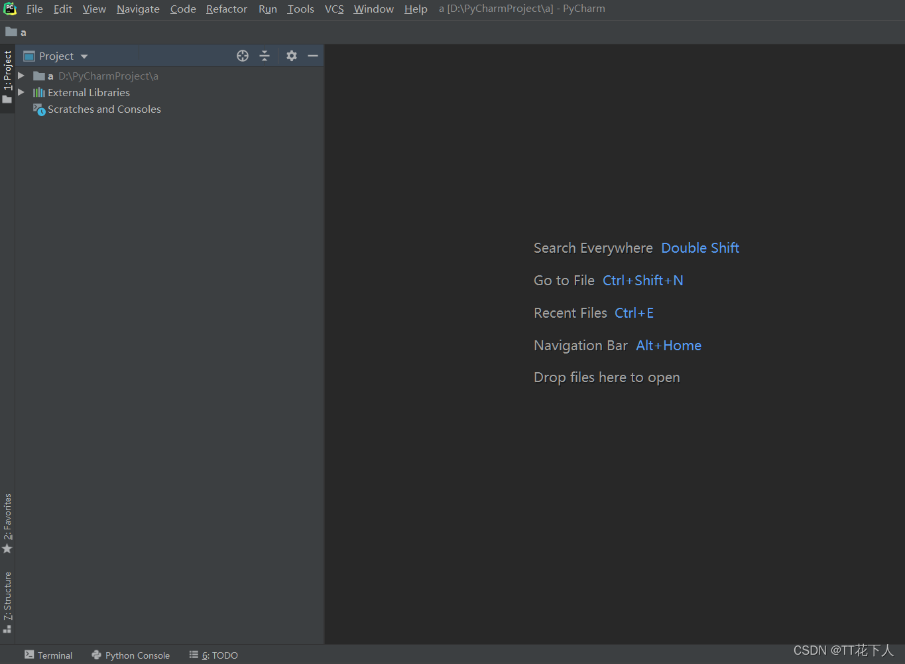
Task: Click the navigation bar folder icon
Action: [x=11, y=32]
